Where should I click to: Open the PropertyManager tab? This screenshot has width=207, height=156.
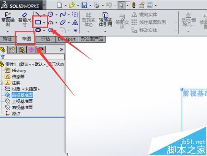click(12, 50)
